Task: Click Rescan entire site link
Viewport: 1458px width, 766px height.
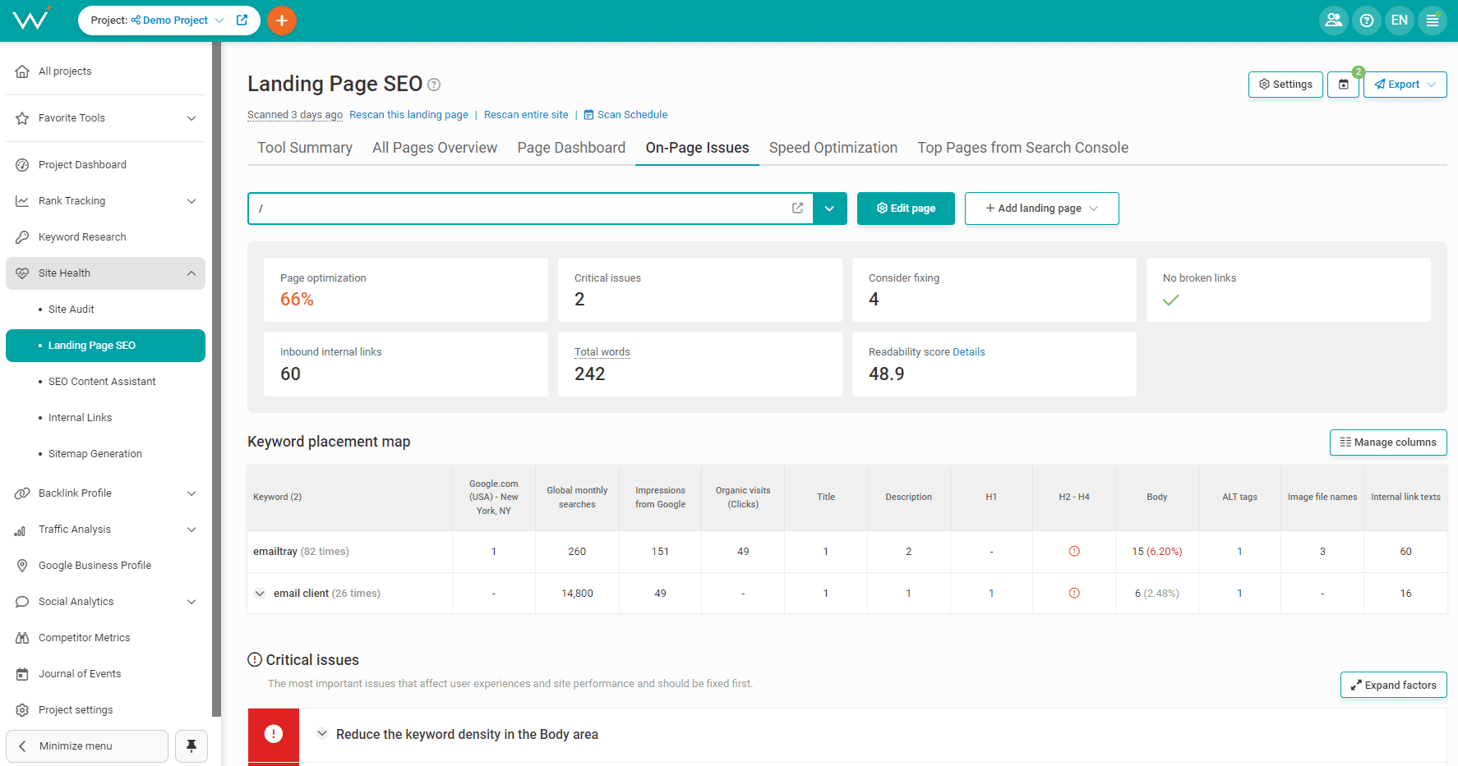Action: pyautogui.click(x=526, y=115)
